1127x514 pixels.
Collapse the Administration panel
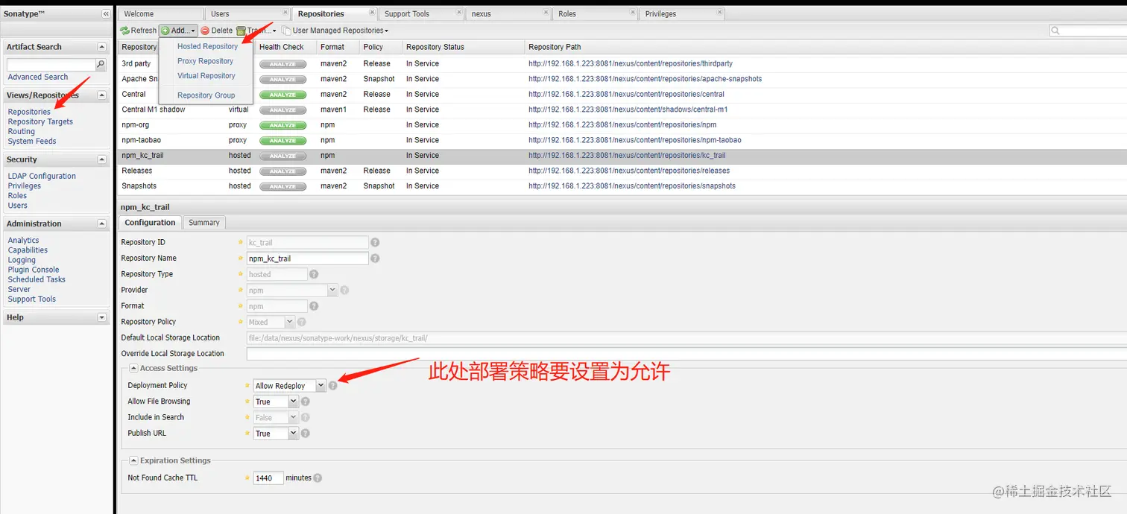coord(102,223)
